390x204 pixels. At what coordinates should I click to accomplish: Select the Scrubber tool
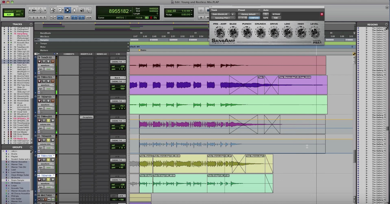(82, 10)
